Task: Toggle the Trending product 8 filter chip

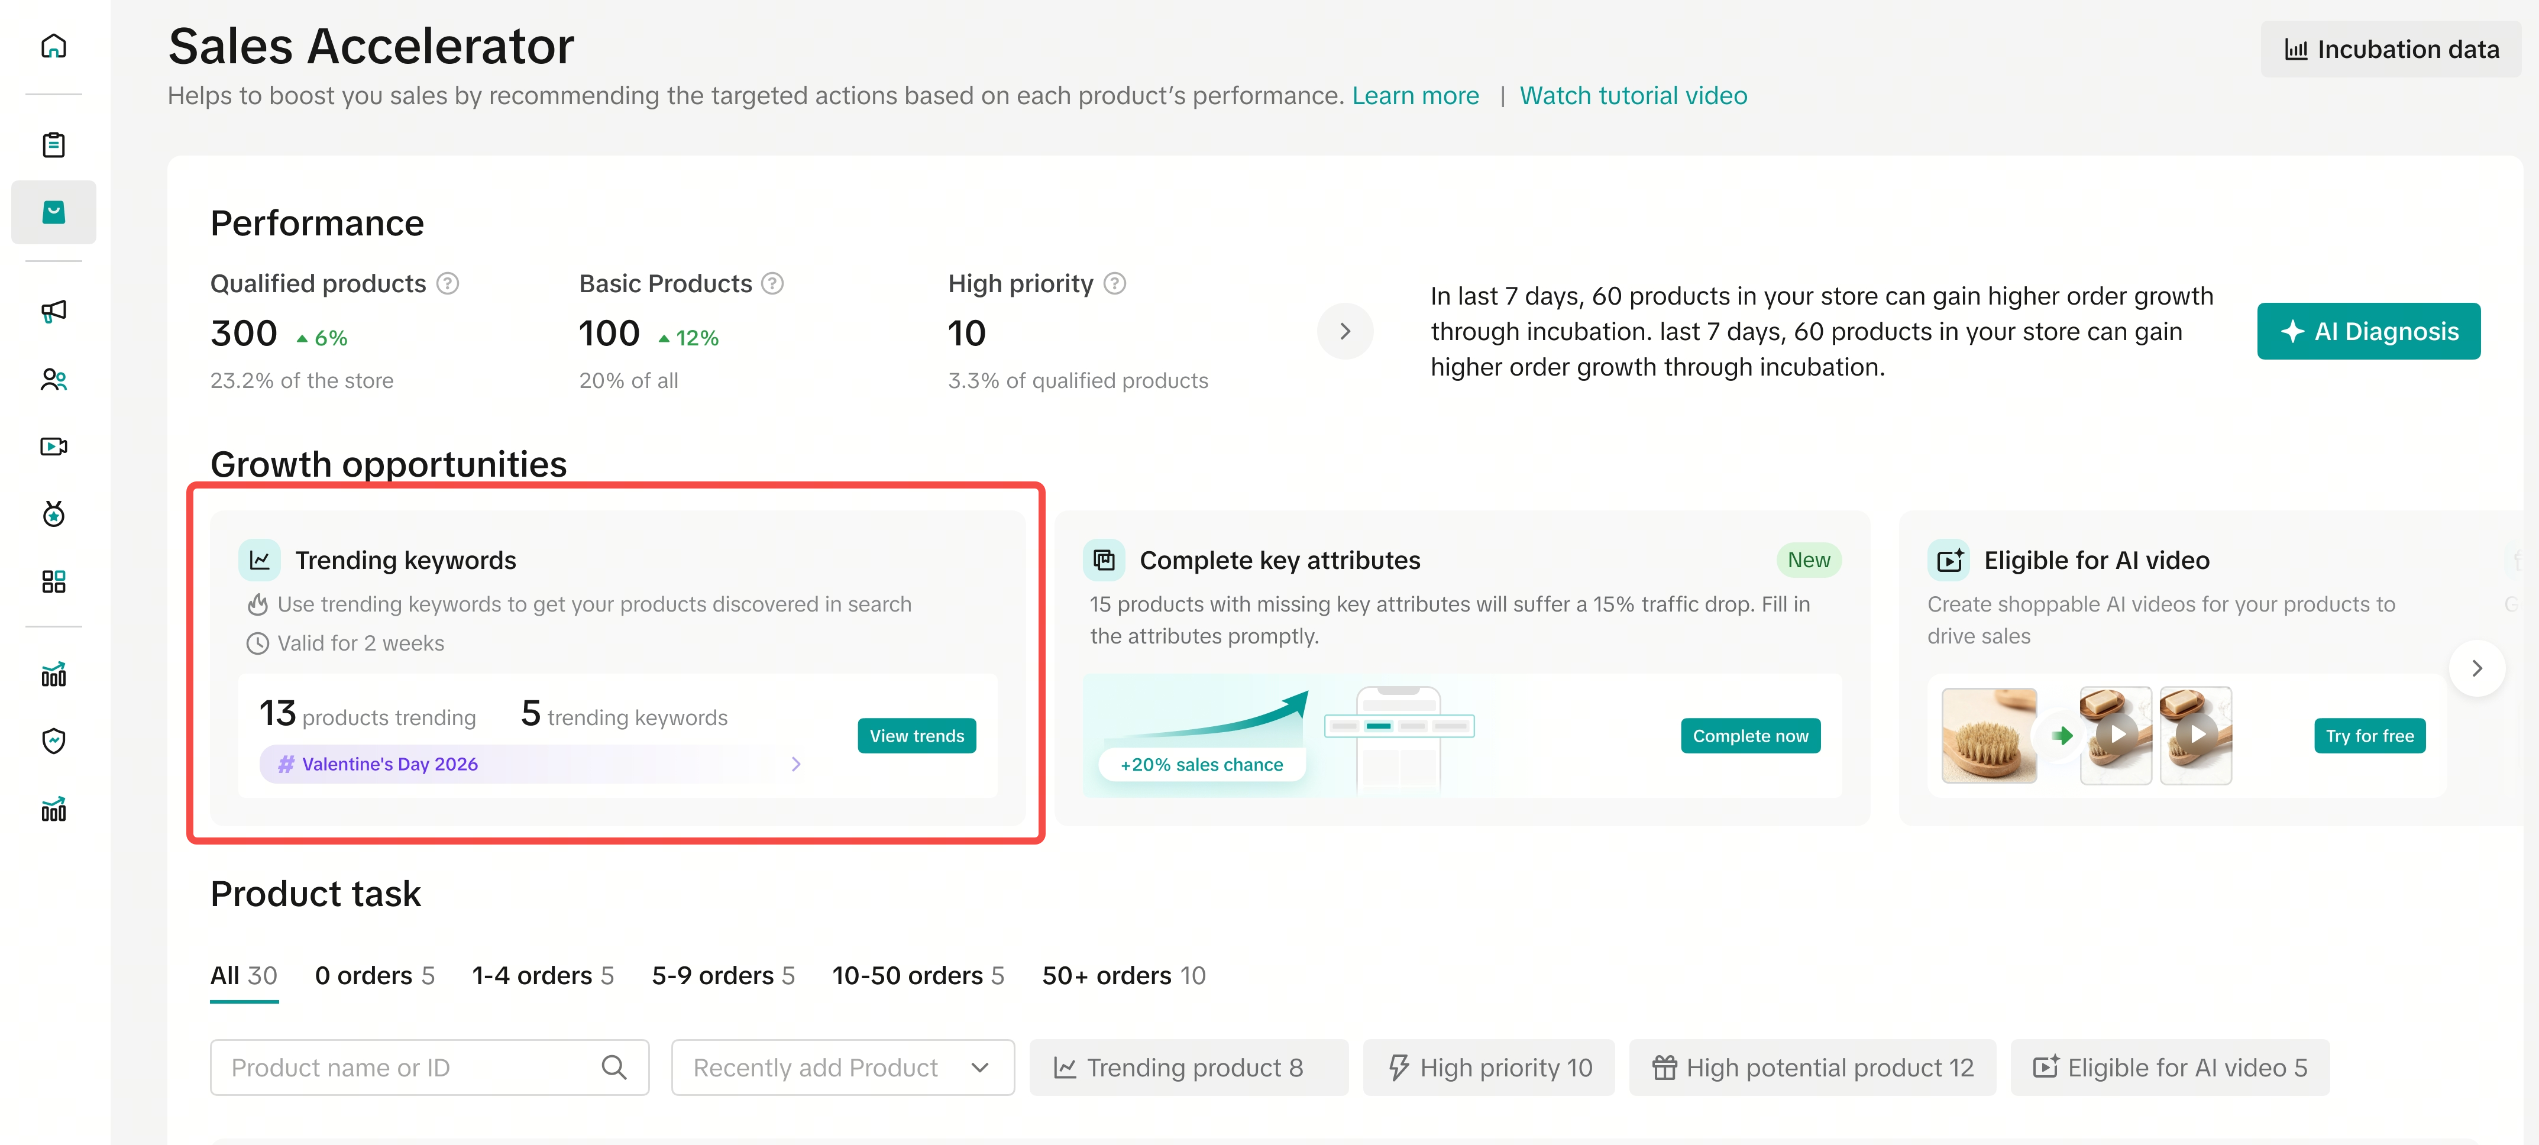Action: tap(1189, 1067)
